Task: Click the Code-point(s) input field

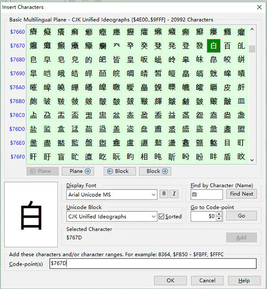Action: [153, 264]
